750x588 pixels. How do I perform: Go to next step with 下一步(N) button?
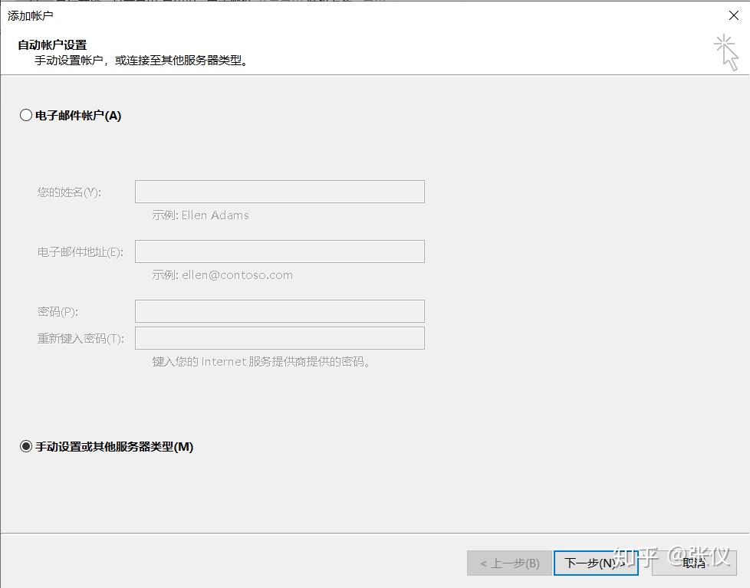(596, 563)
